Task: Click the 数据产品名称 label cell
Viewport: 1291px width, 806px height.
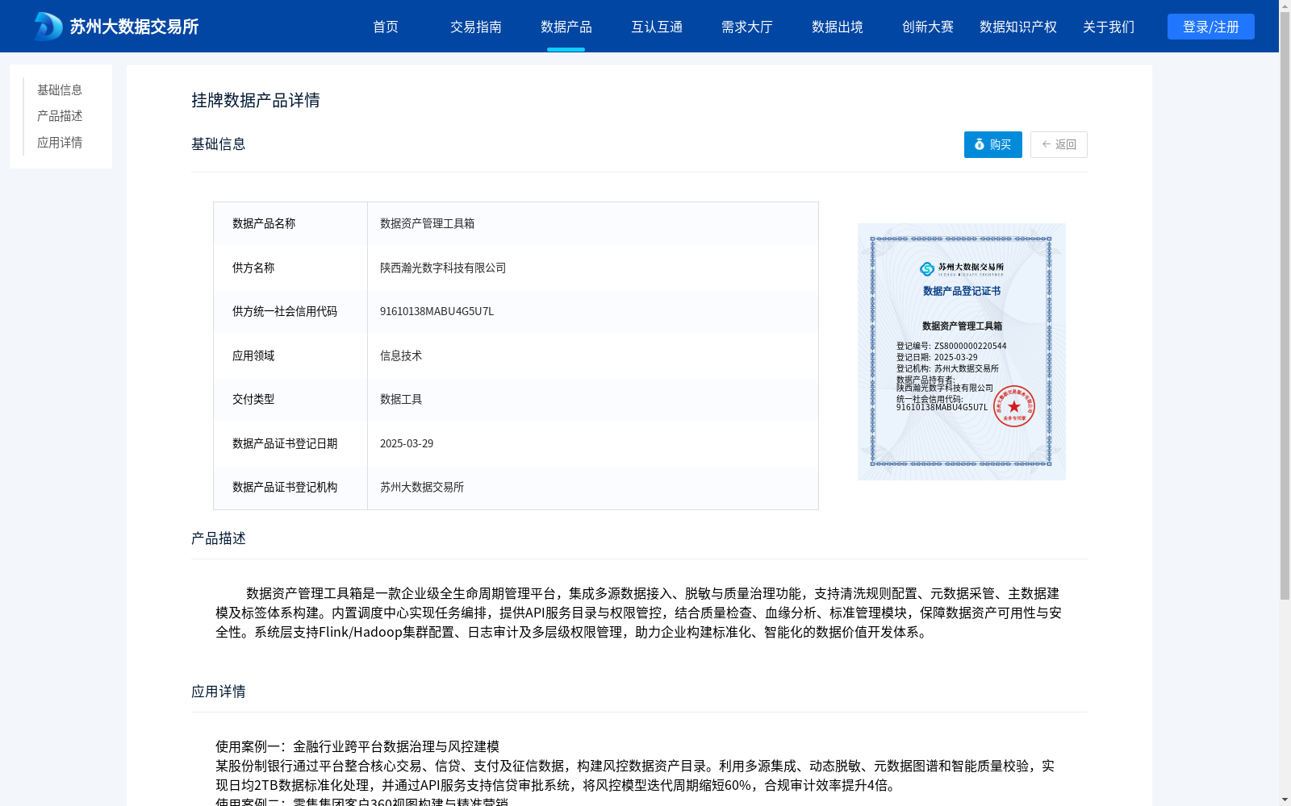Action: pos(290,223)
